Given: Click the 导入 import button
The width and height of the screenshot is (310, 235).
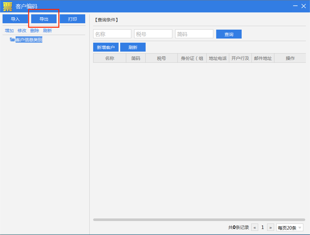Looking at the screenshot, I should coord(15,19).
